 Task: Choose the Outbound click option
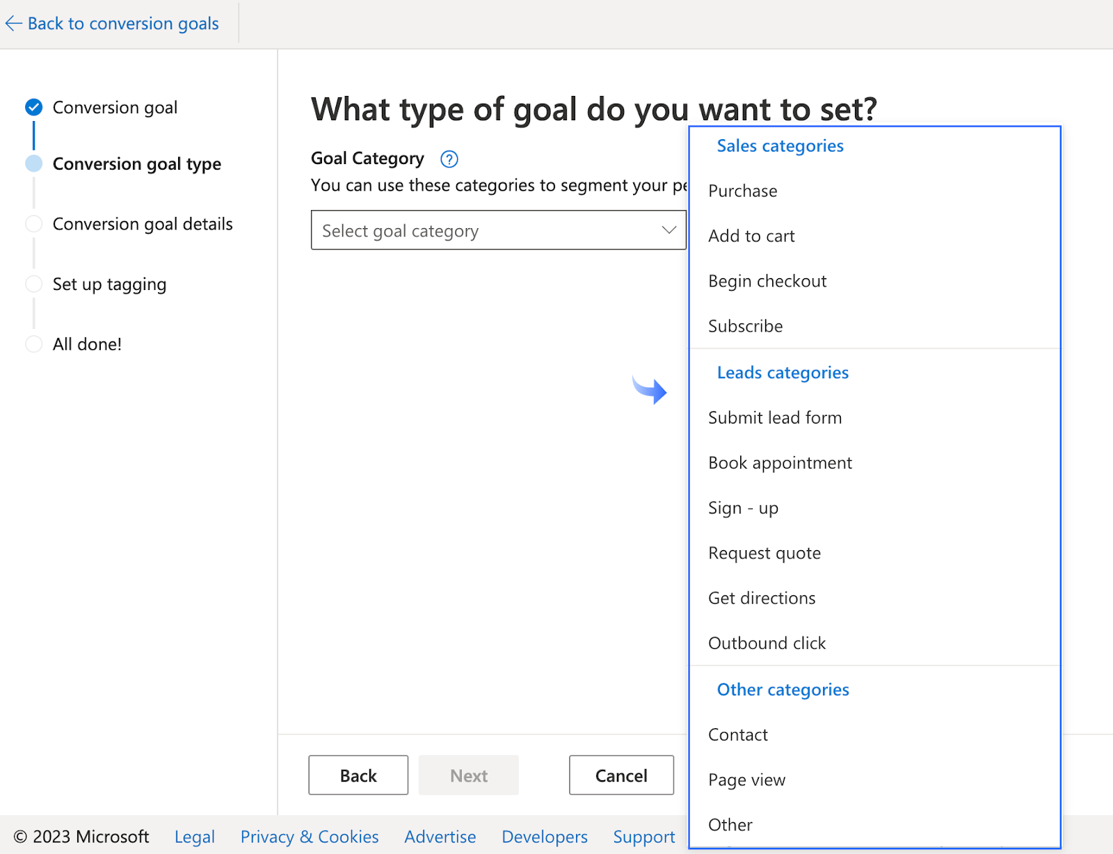point(767,643)
